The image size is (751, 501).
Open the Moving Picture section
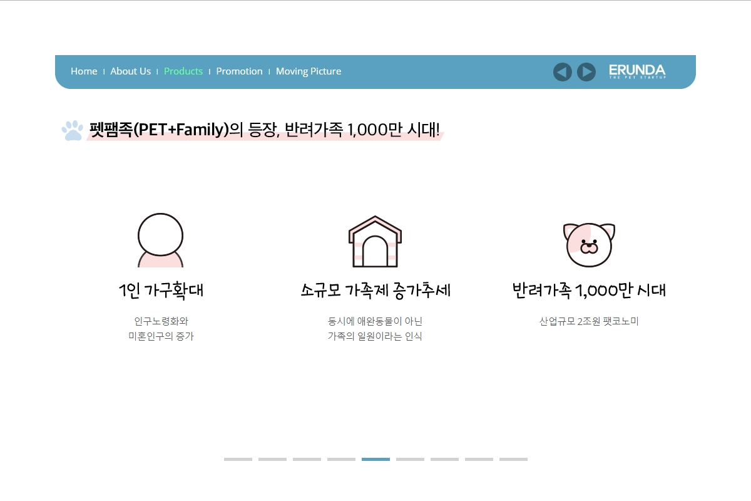point(309,71)
